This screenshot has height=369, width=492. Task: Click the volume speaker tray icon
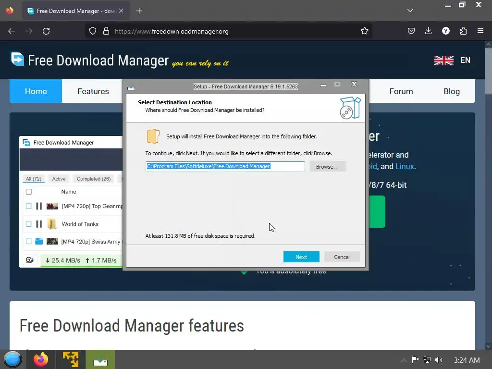(439, 360)
